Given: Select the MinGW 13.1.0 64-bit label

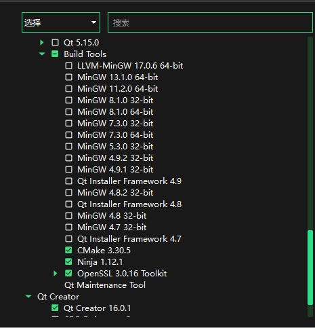Looking at the screenshot, I should tap(118, 77).
